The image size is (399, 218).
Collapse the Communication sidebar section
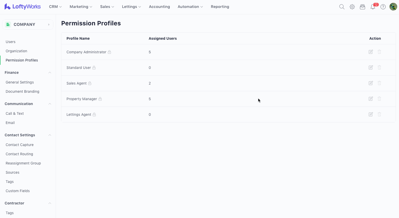pyautogui.click(x=50, y=104)
